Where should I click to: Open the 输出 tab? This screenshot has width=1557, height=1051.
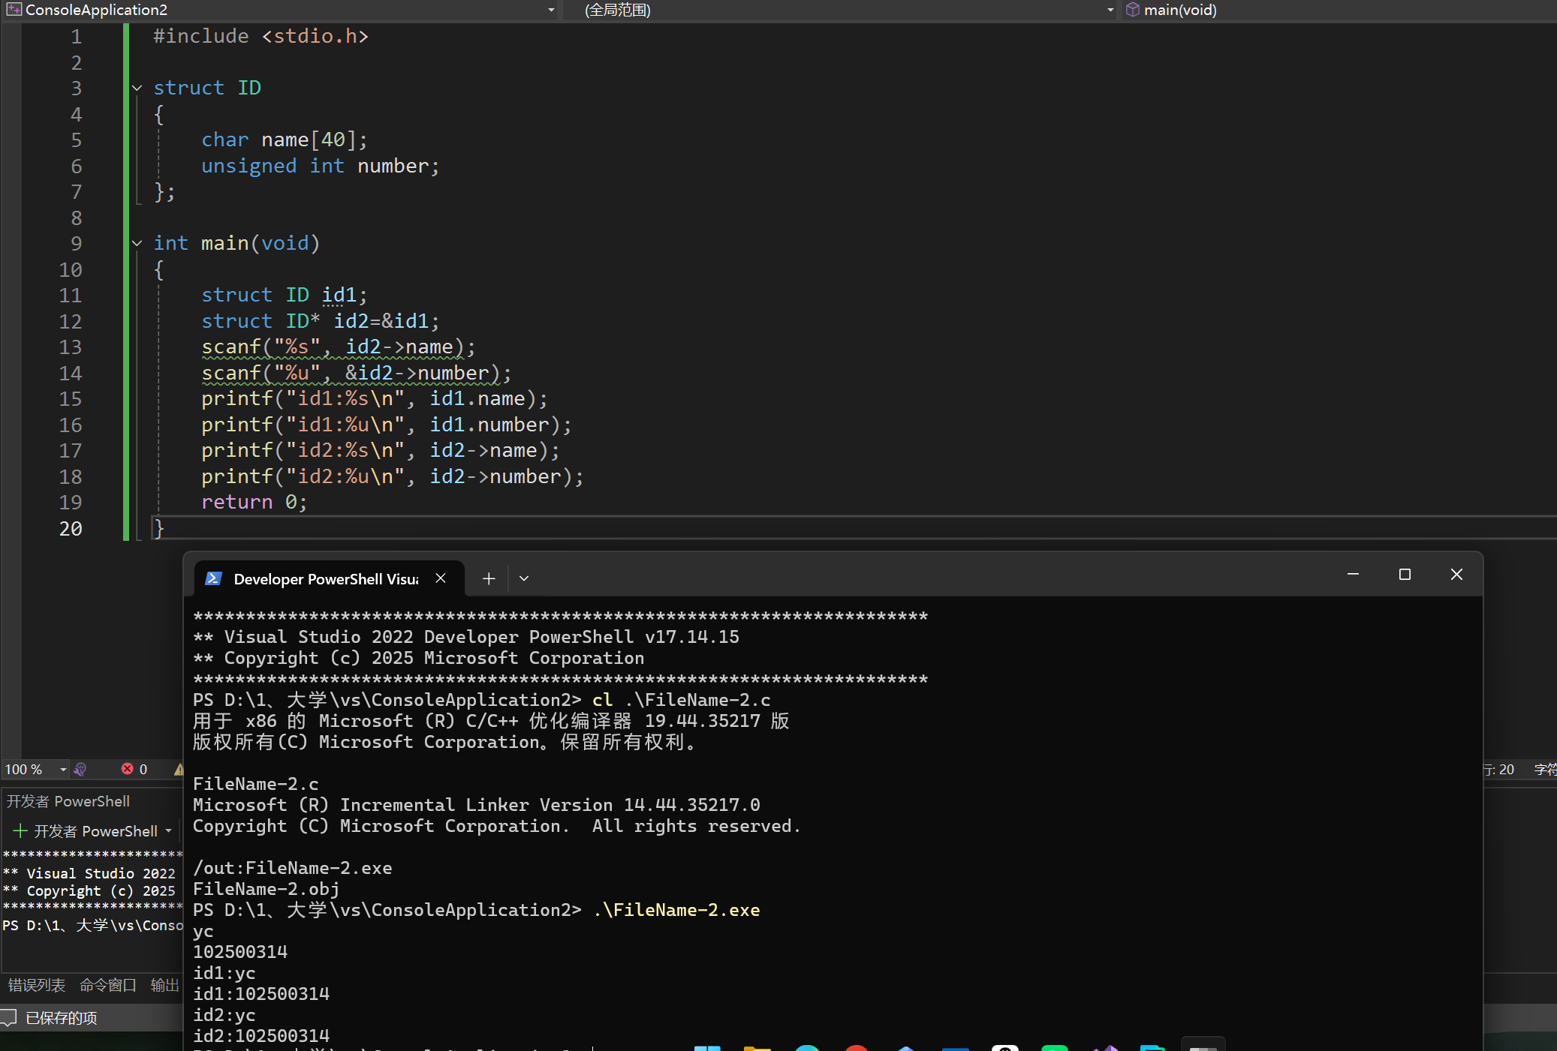pos(164,985)
